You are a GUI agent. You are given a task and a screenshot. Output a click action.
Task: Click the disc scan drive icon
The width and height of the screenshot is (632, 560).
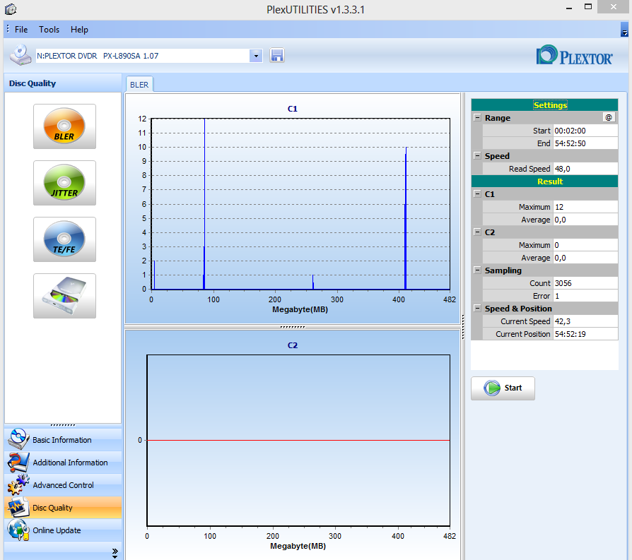click(x=64, y=295)
